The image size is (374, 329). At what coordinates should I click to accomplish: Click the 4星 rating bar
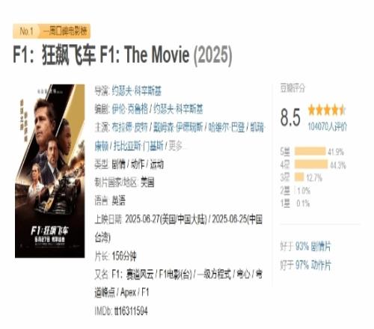pos(311,164)
